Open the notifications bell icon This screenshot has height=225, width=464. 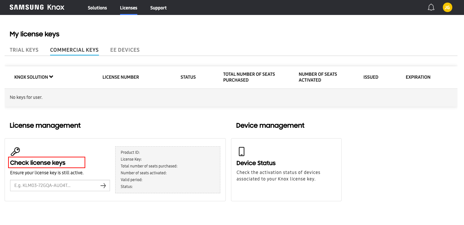point(431,7)
